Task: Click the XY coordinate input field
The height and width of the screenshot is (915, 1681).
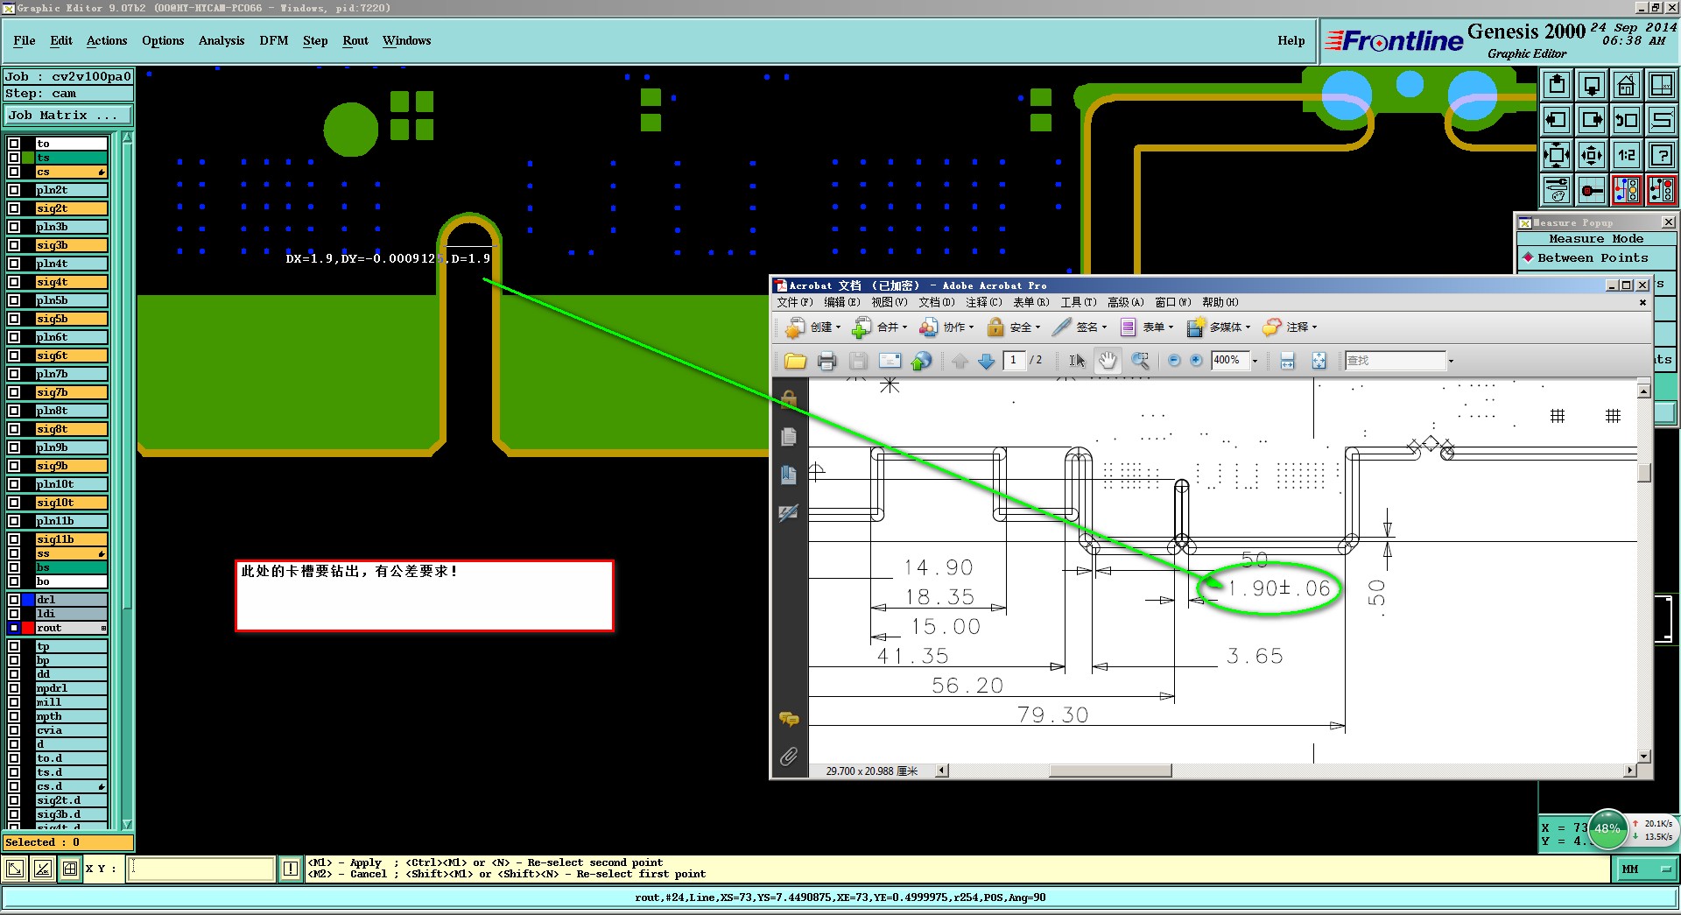Action: pyautogui.click(x=201, y=869)
